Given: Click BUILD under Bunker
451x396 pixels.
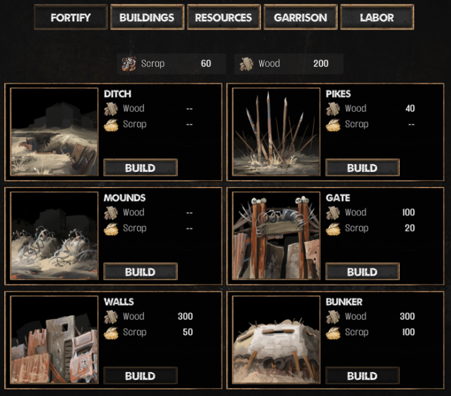Looking at the screenshot, I should coord(362,376).
